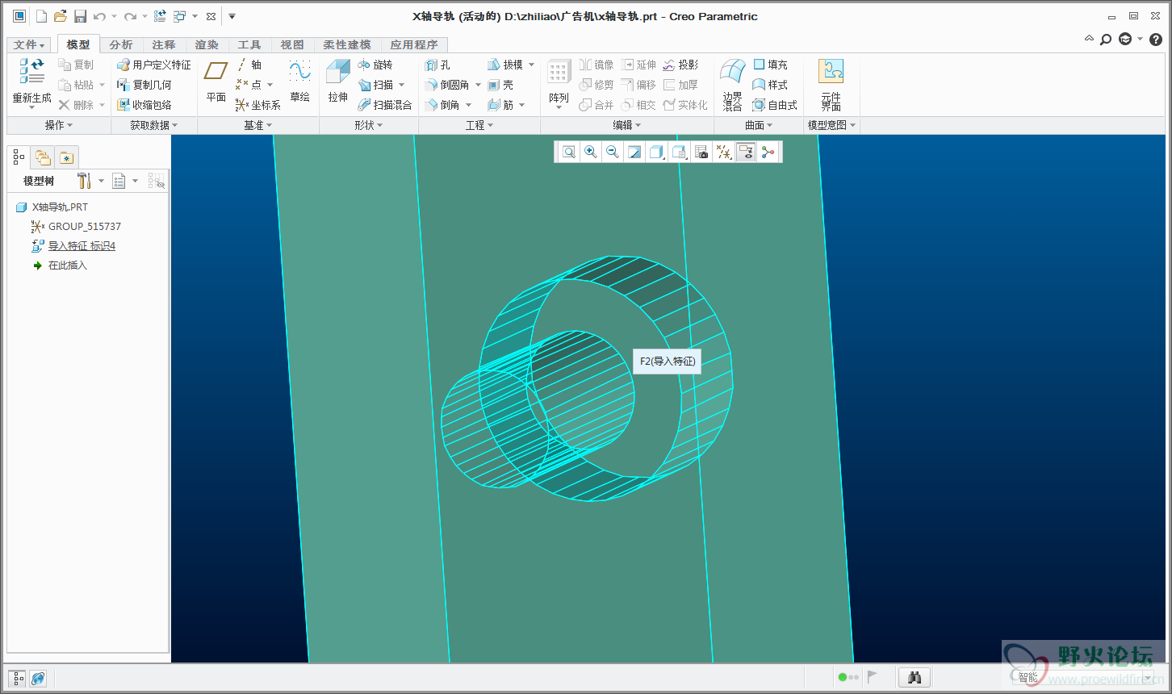Open the folder browser tab in navigator

43,157
